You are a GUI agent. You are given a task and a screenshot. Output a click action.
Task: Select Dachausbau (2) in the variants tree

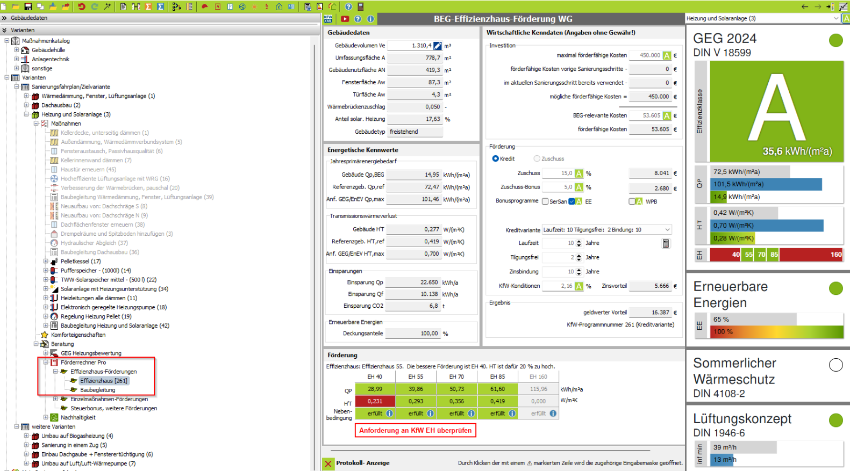[60, 105]
